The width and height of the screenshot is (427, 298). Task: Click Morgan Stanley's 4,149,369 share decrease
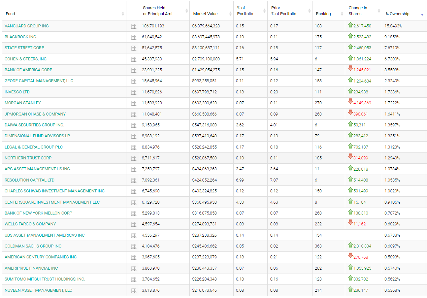pos(362,103)
